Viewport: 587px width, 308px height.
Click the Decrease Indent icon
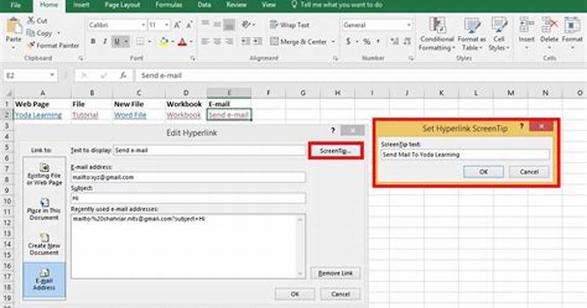[x=245, y=42]
